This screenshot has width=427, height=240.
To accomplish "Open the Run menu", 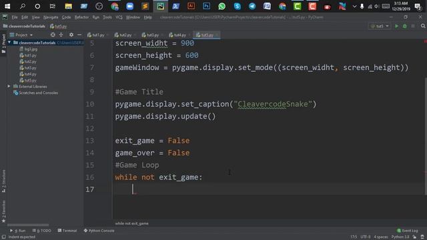I will click(96, 17).
